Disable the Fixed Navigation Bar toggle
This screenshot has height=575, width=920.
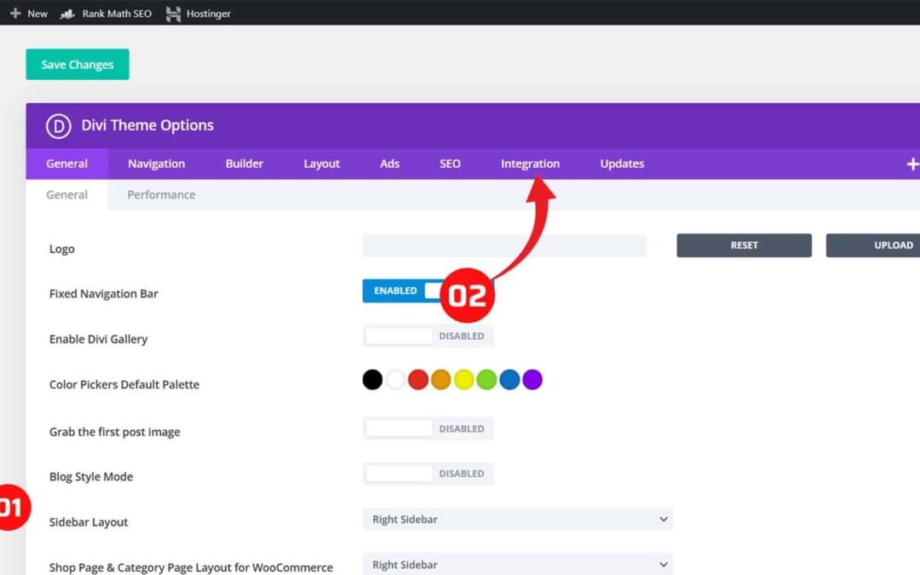point(428,291)
